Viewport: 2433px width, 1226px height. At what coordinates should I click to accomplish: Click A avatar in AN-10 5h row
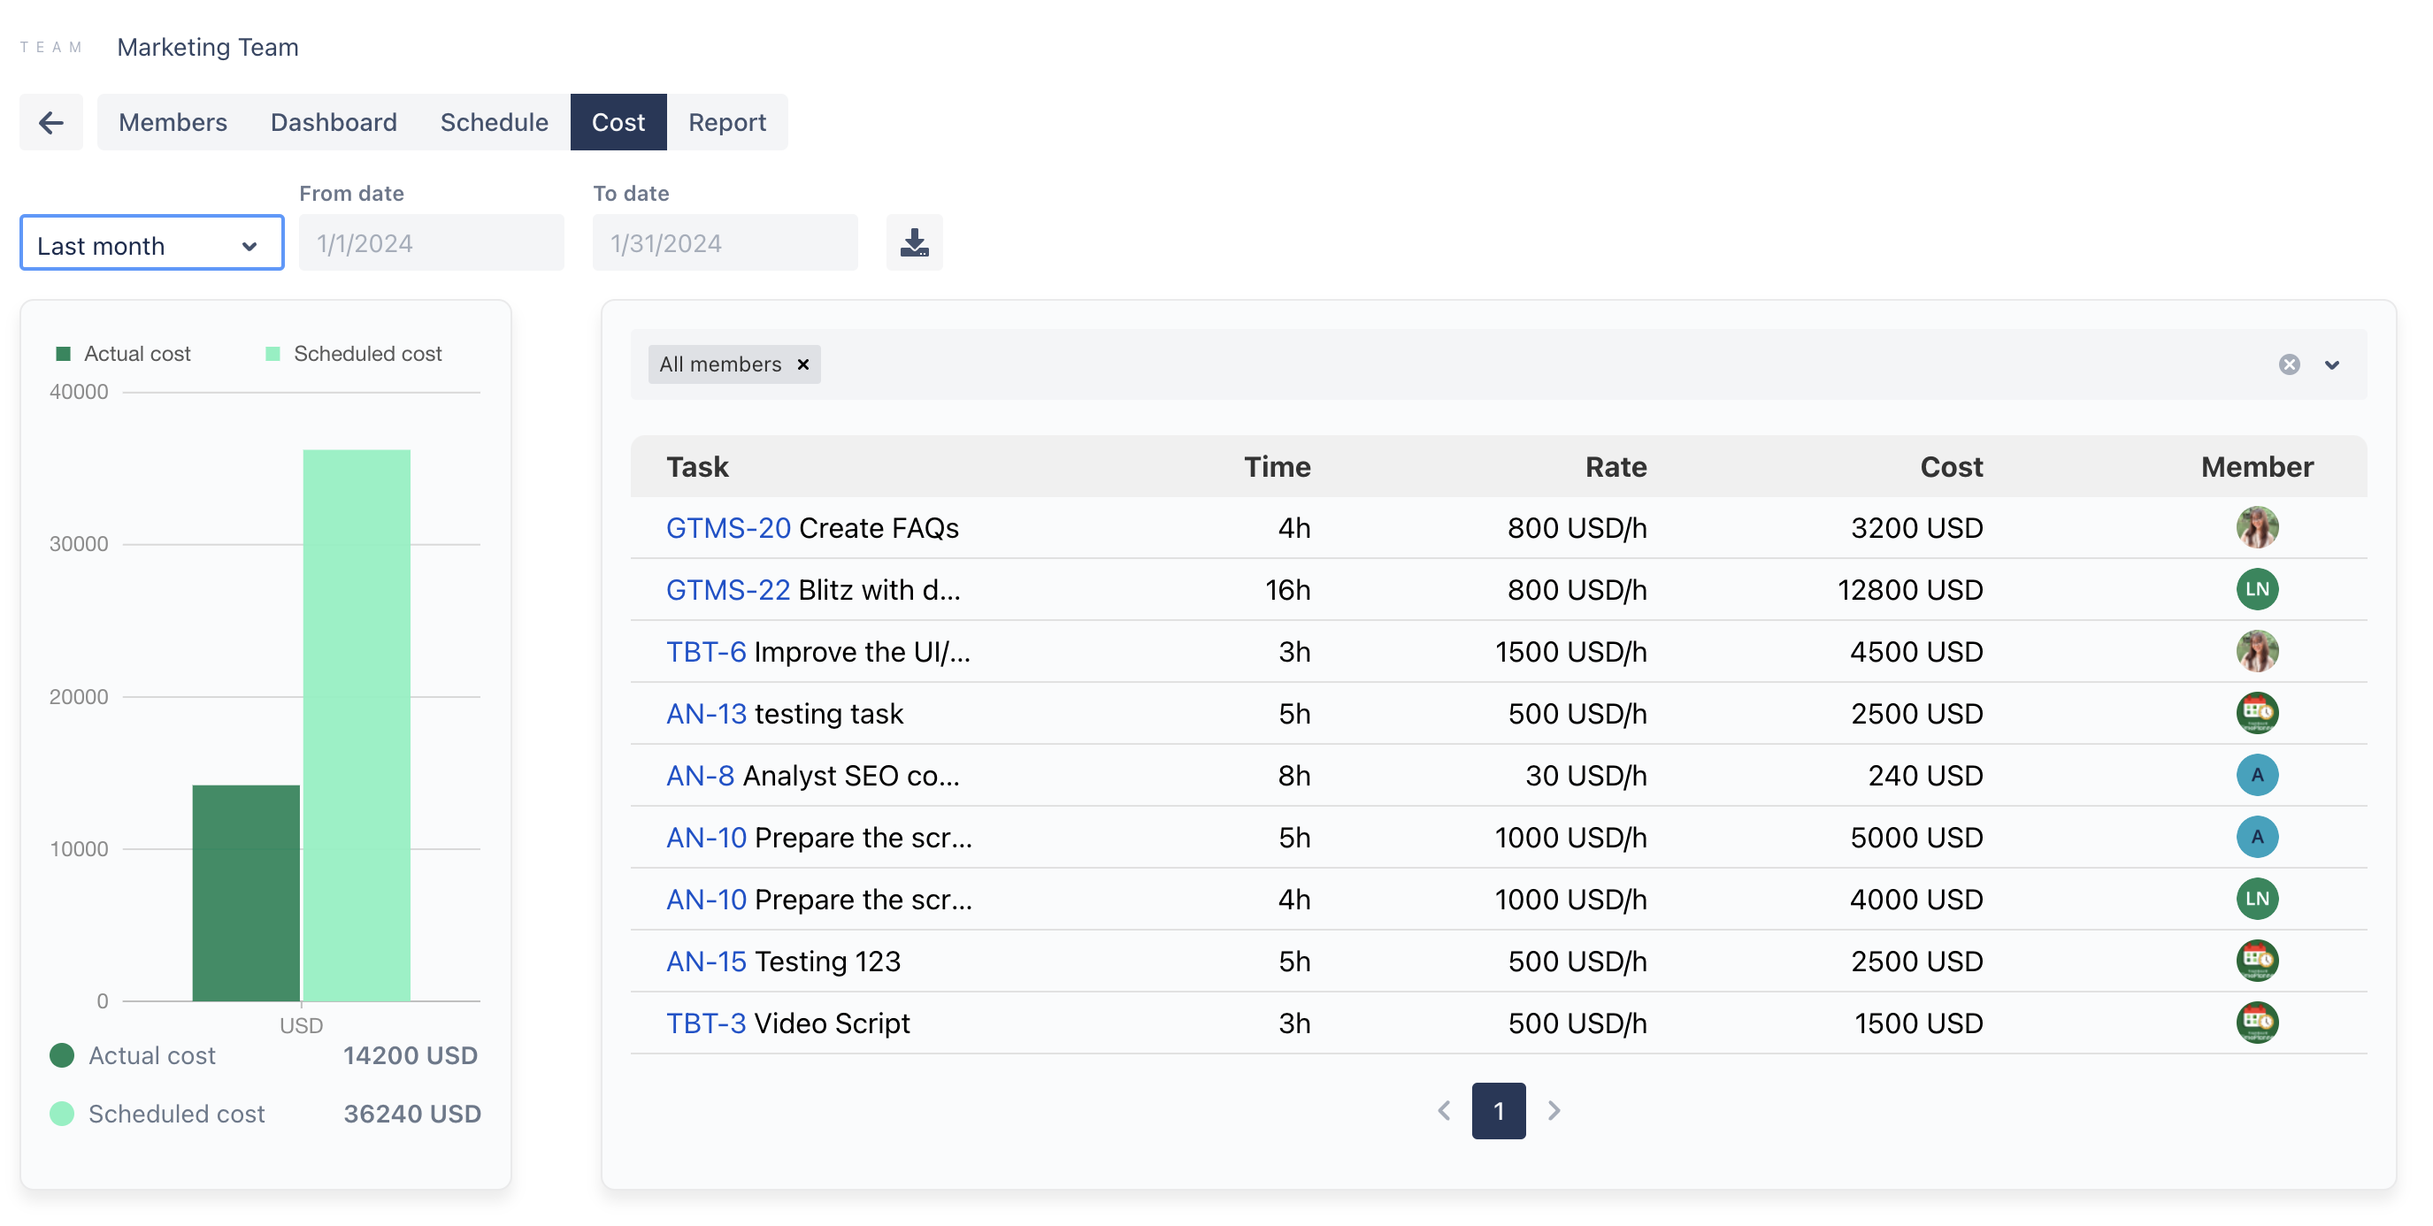(x=2256, y=837)
